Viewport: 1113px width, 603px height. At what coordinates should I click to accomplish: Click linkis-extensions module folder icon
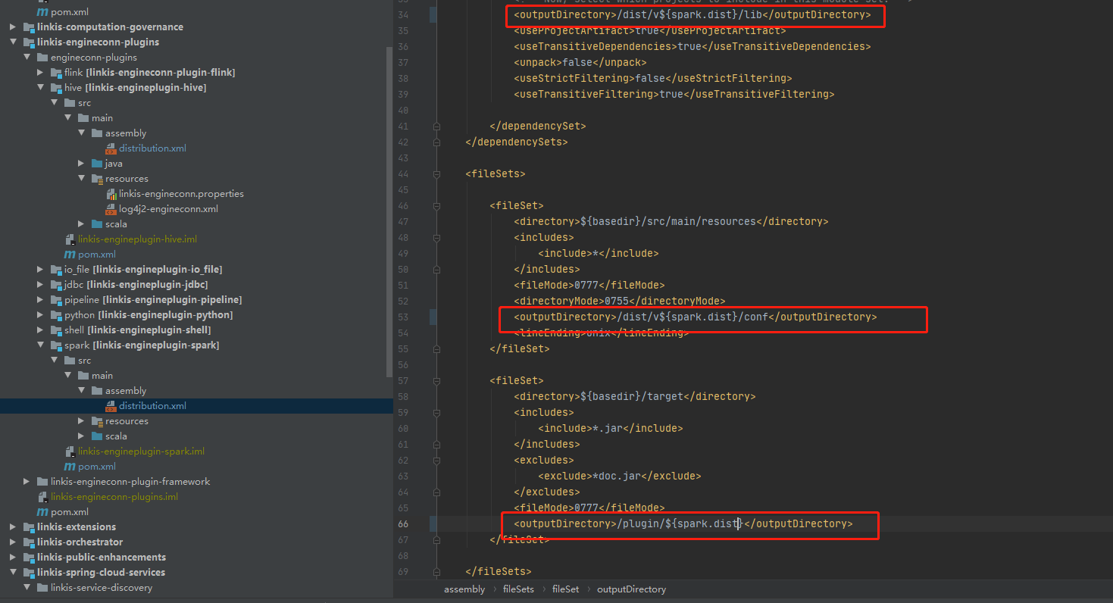[29, 527]
